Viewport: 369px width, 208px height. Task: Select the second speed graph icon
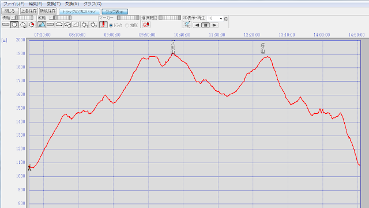click(x=67, y=24)
